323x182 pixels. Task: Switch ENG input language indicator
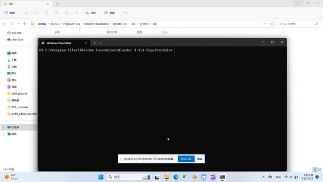tap(278, 177)
